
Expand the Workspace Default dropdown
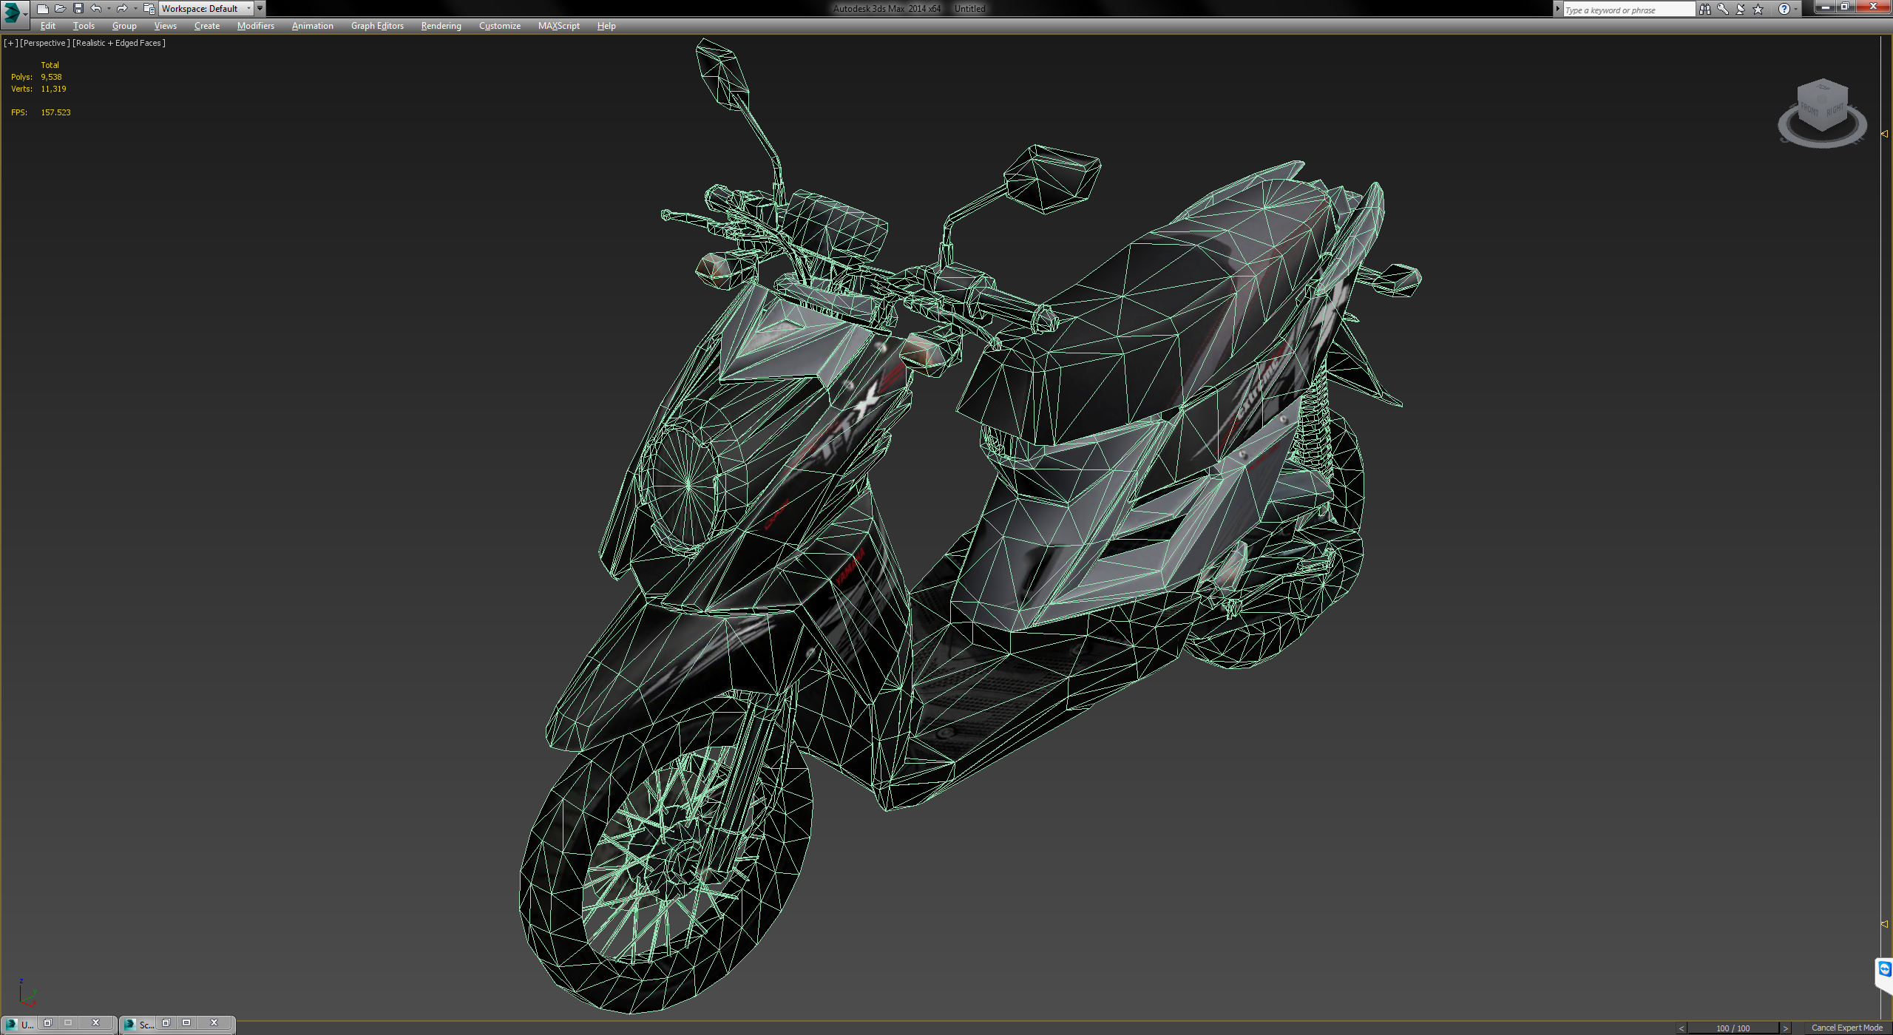point(250,9)
